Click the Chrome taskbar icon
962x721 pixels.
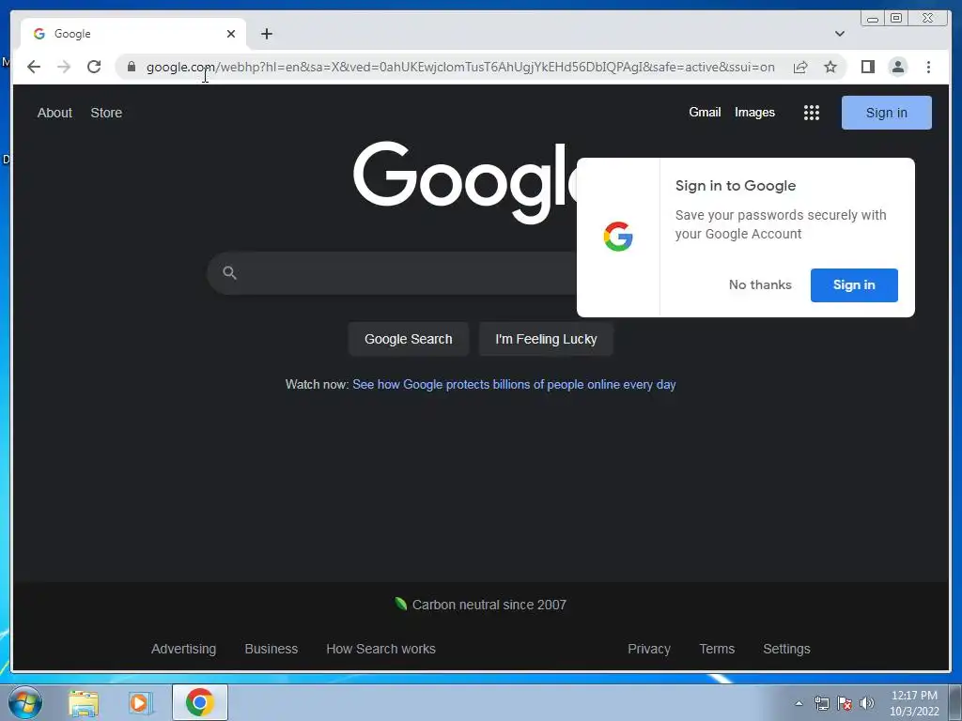pos(200,702)
